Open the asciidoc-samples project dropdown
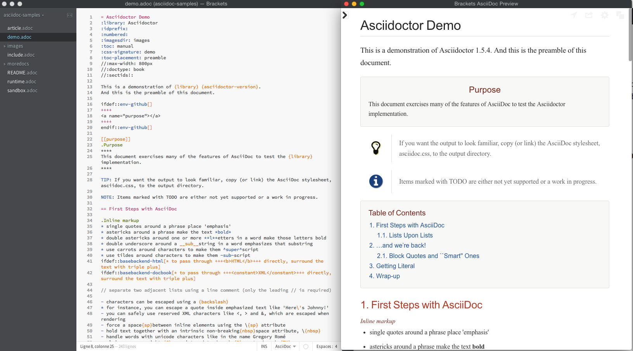The width and height of the screenshot is (633, 351). click(24, 15)
